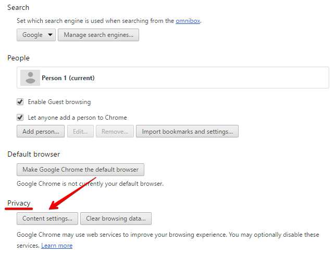Click the People section heading
Screen dimensions: 336x256
point(18,58)
